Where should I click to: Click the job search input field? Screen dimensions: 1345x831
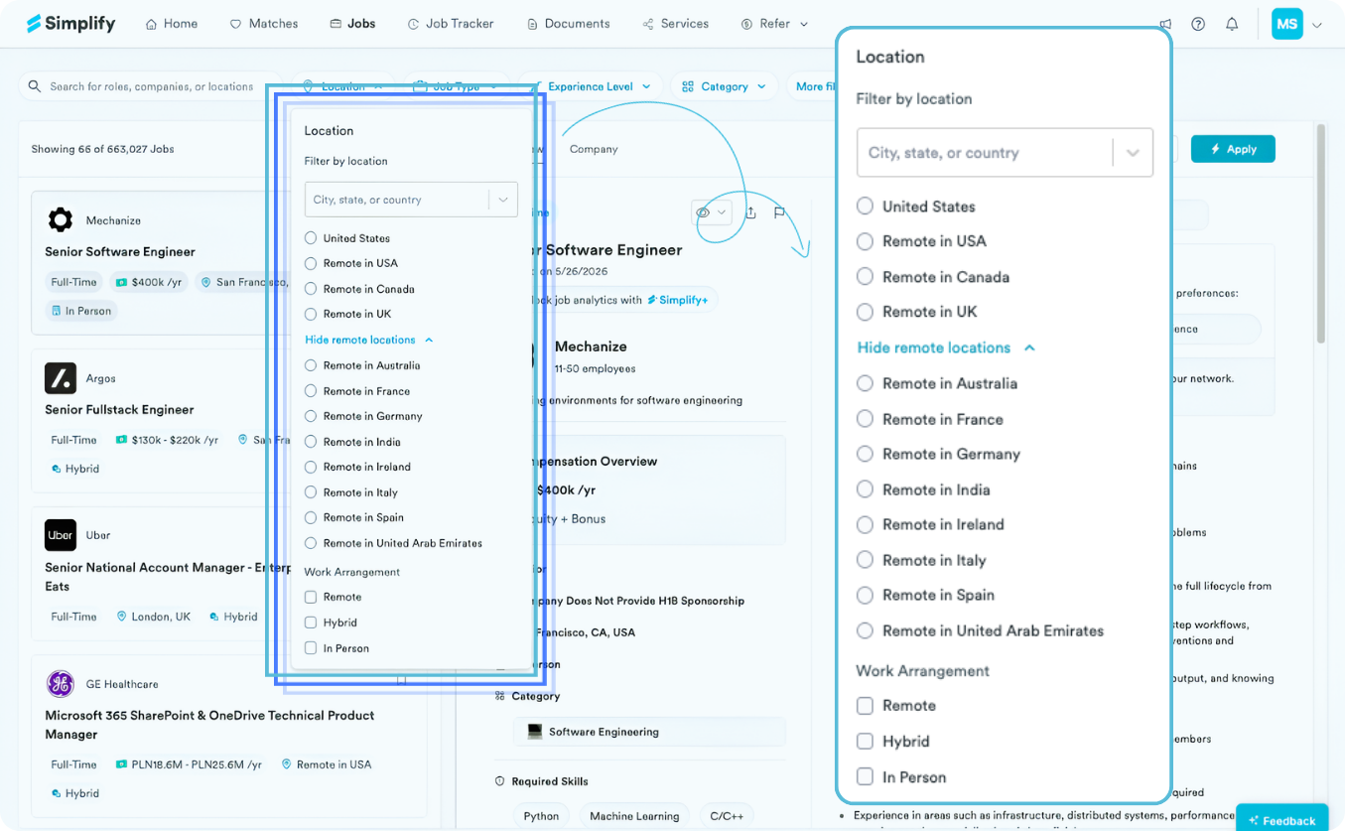click(x=151, y=86)
